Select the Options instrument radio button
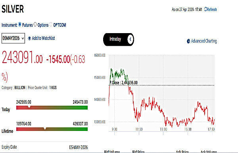The height and width of the screenshot is (153, 238). click(x=35, y=24)
